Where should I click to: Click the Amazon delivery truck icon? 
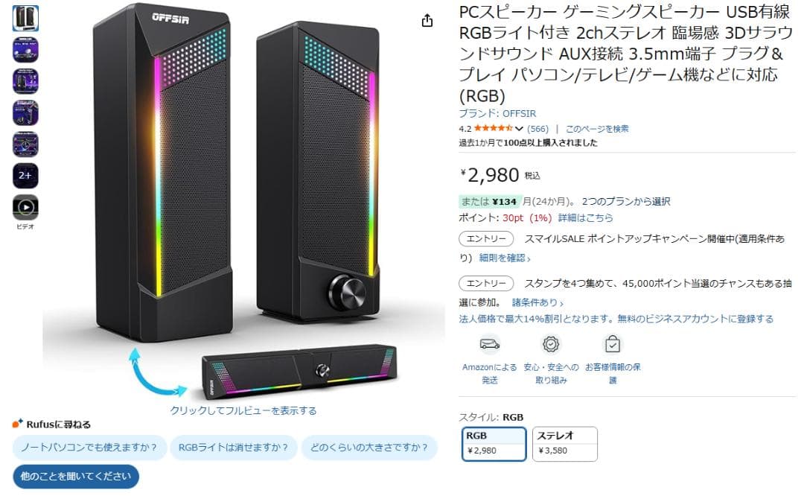pyautogui.click(x=490, y=343)
